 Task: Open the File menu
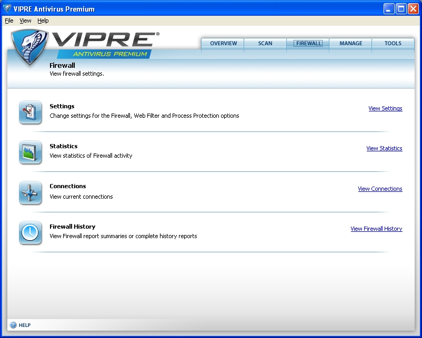(x=9, y=21)
